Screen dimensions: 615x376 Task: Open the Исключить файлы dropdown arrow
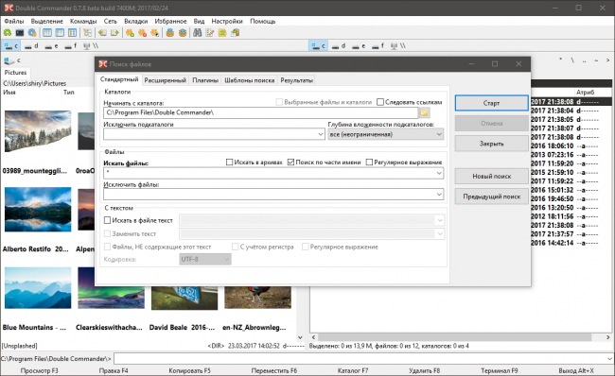coord(439,195)
